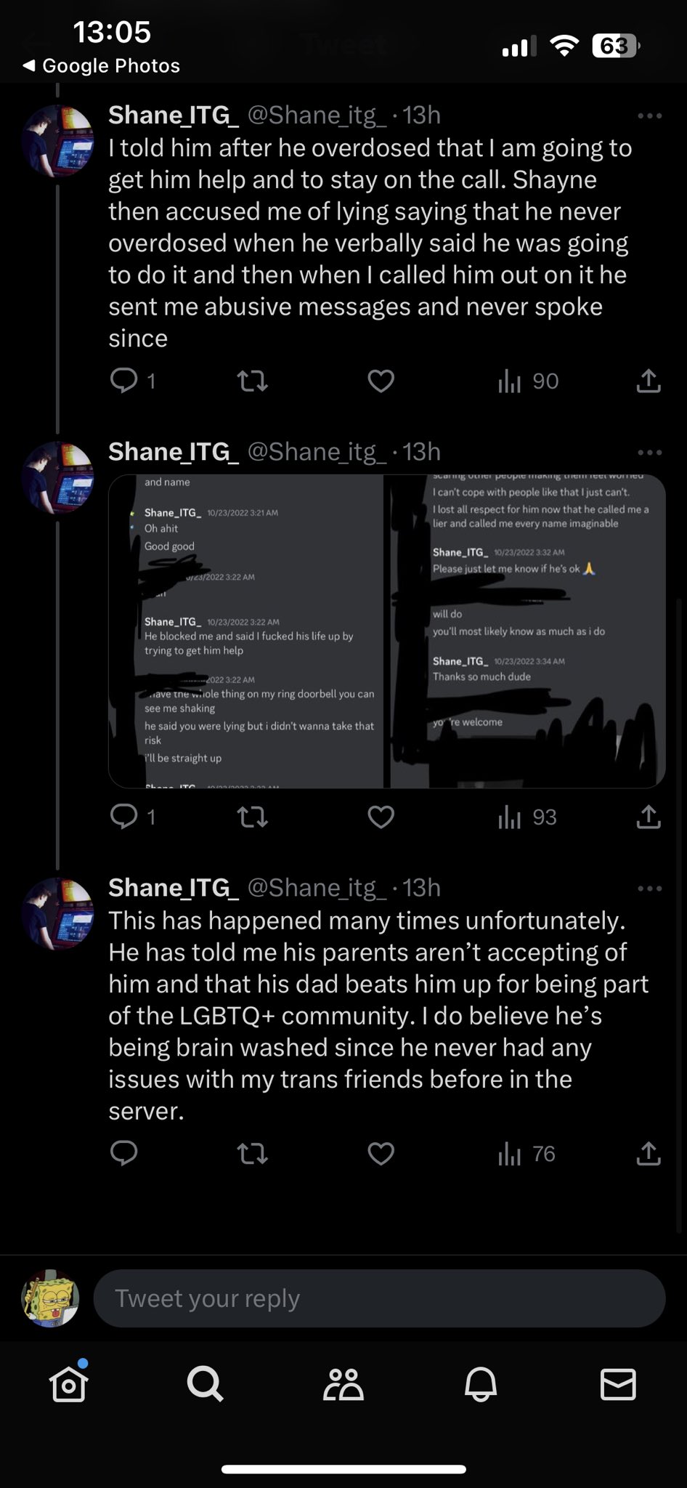Reply to the first tweet with 1 reply

[x=124, y=380]
